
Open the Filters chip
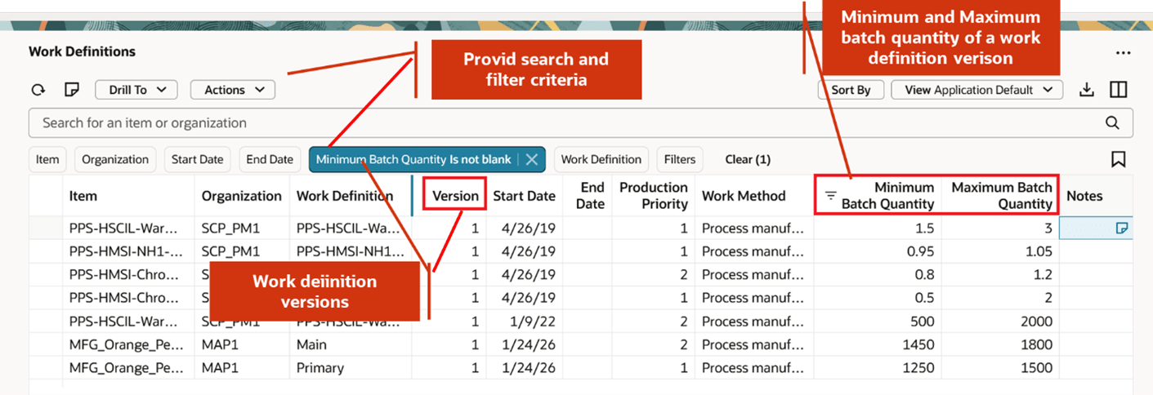tap(680, 160)
